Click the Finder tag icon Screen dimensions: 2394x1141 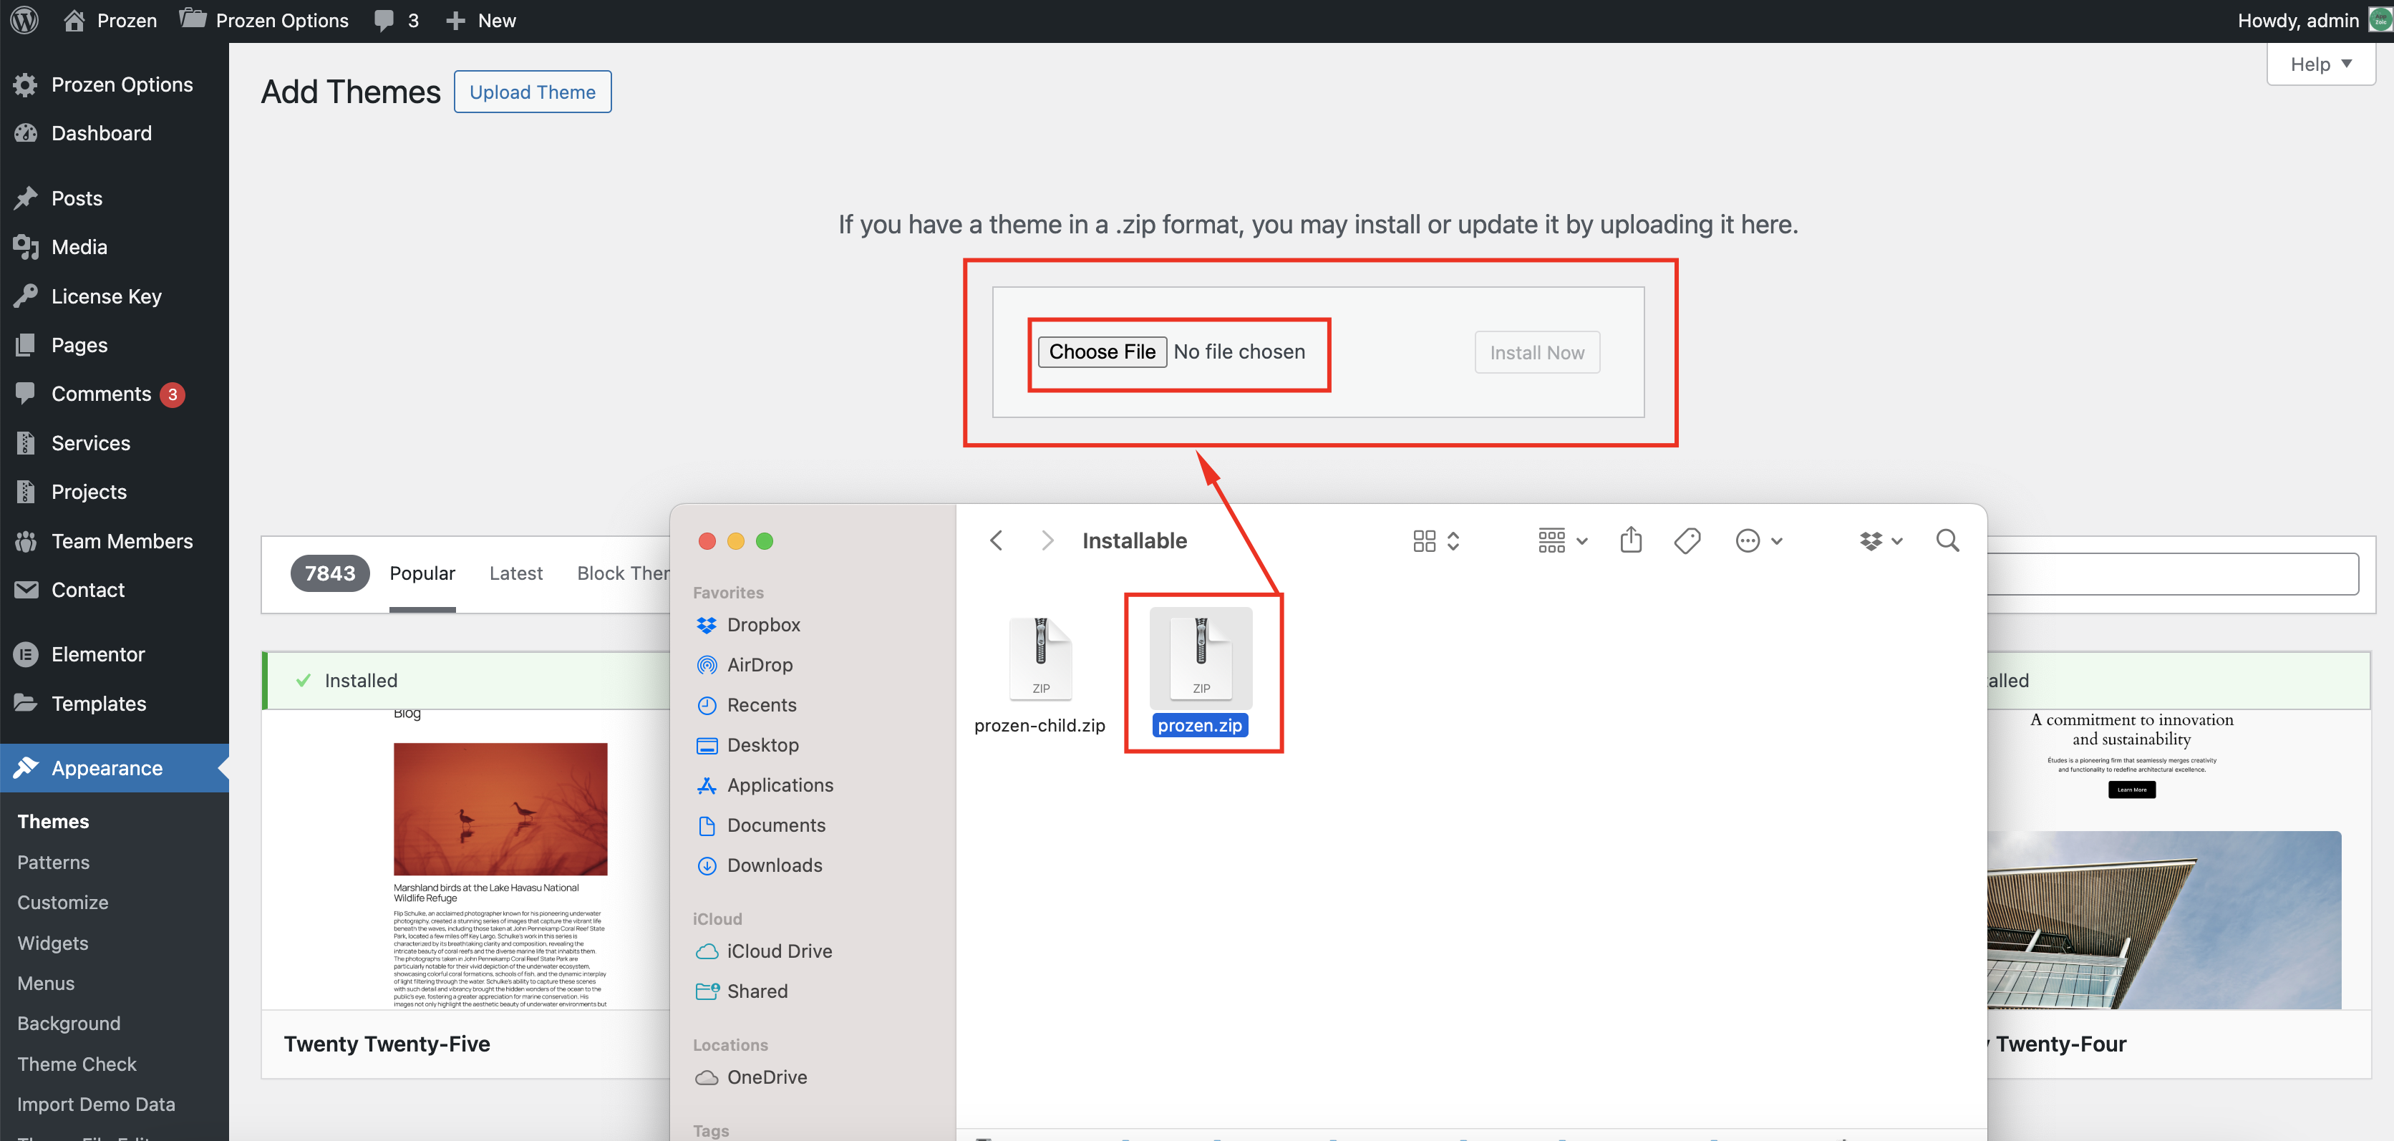click(1687, 540)
